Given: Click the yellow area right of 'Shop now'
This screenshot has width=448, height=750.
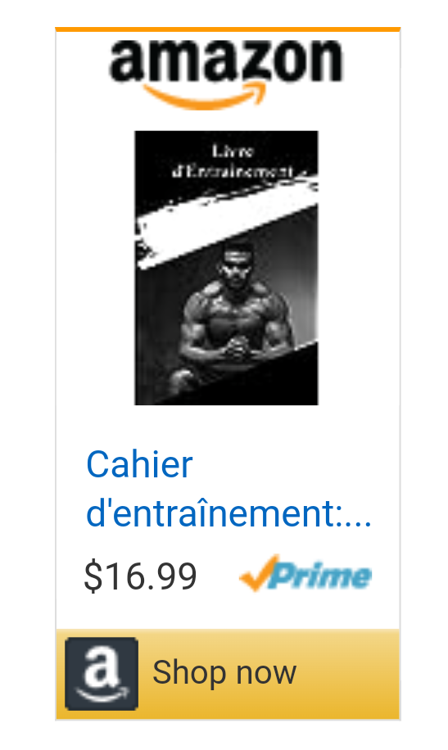Looking at the screenshot, I should tap(348, 674).
